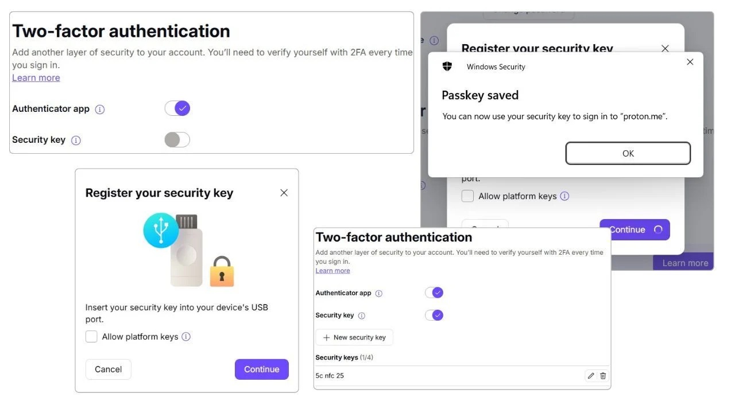The image size is (735, 413).
Task: Enable the switched-off Security key toggle
Action: (x=177, y=140)
